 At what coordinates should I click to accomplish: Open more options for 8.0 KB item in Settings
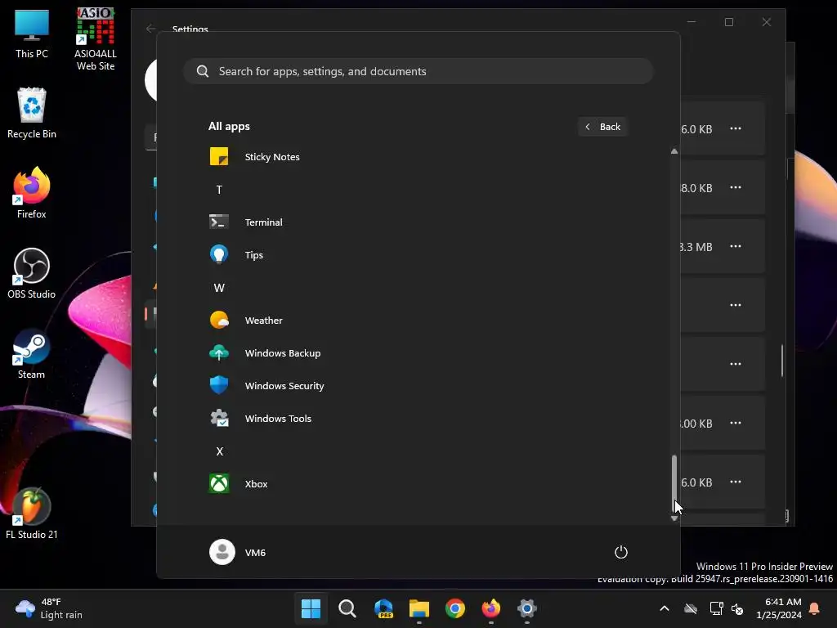(736, 187)
